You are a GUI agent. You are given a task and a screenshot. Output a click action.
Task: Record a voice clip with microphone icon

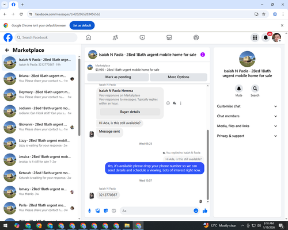89,211
